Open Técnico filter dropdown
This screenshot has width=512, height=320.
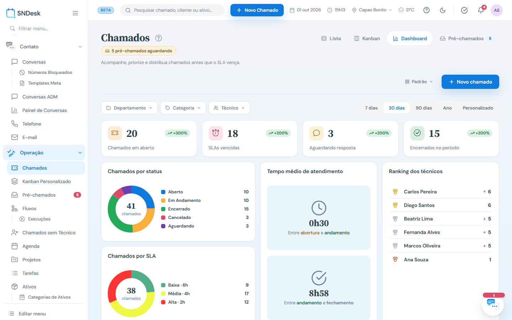[229, 108]
